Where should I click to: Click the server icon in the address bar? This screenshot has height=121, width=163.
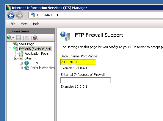coord(33,15)
